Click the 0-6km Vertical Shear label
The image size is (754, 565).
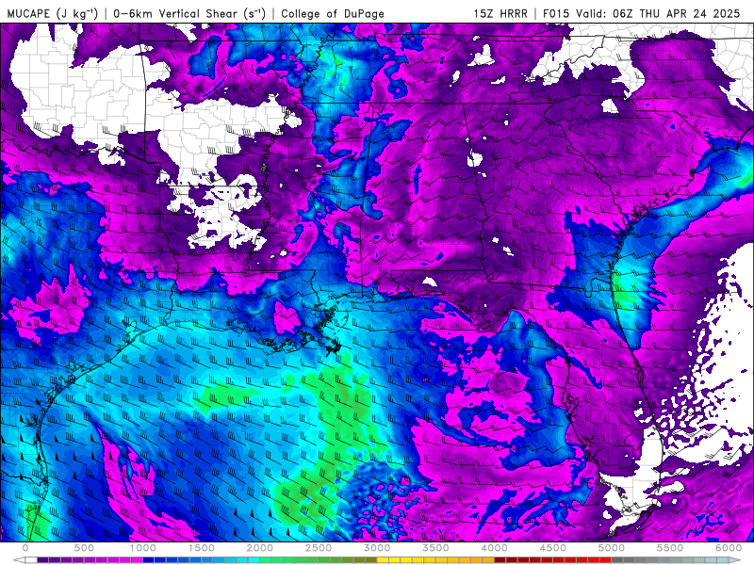coord(189,13)
